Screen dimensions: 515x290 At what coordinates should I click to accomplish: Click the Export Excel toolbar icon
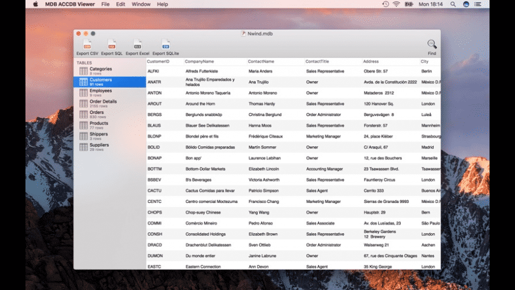[x=137, y=44]
